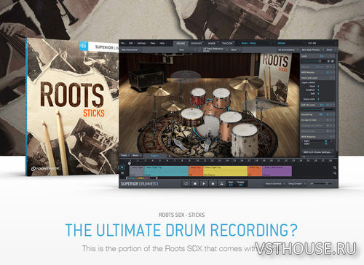The width and height of the screenshot is (364, 265).
Task: Open the Roots - Sticks library dropdown
Action: point(255,43)
